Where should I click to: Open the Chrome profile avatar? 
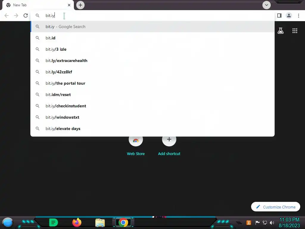(x=289, y=16)
